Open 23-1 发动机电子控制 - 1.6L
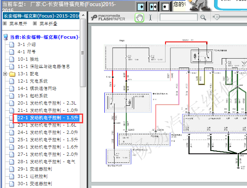Viewport: 247px width, 188px height. (x=47, y=125)
